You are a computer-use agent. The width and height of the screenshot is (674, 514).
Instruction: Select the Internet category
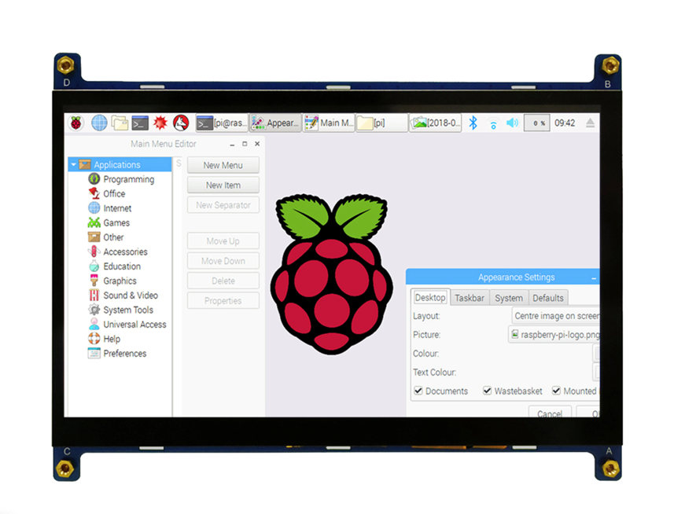tap(117, 209)
